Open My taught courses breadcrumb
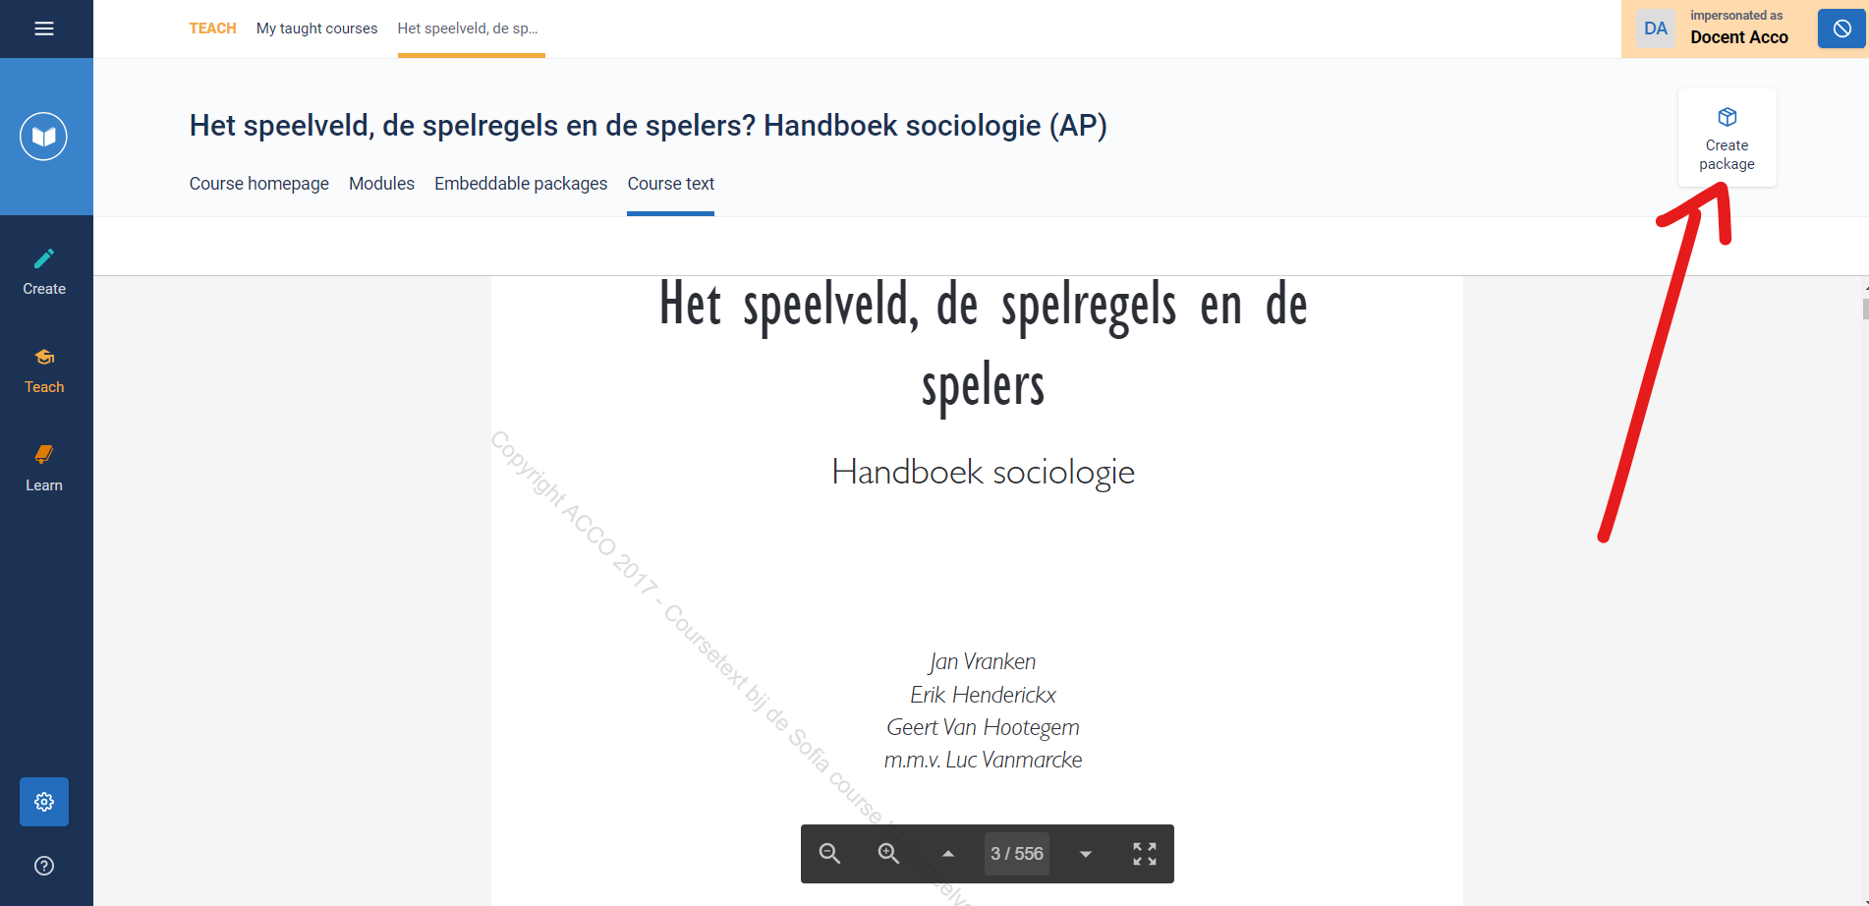This screenshot has height=906, width=1869. click(x=316, y=28)
